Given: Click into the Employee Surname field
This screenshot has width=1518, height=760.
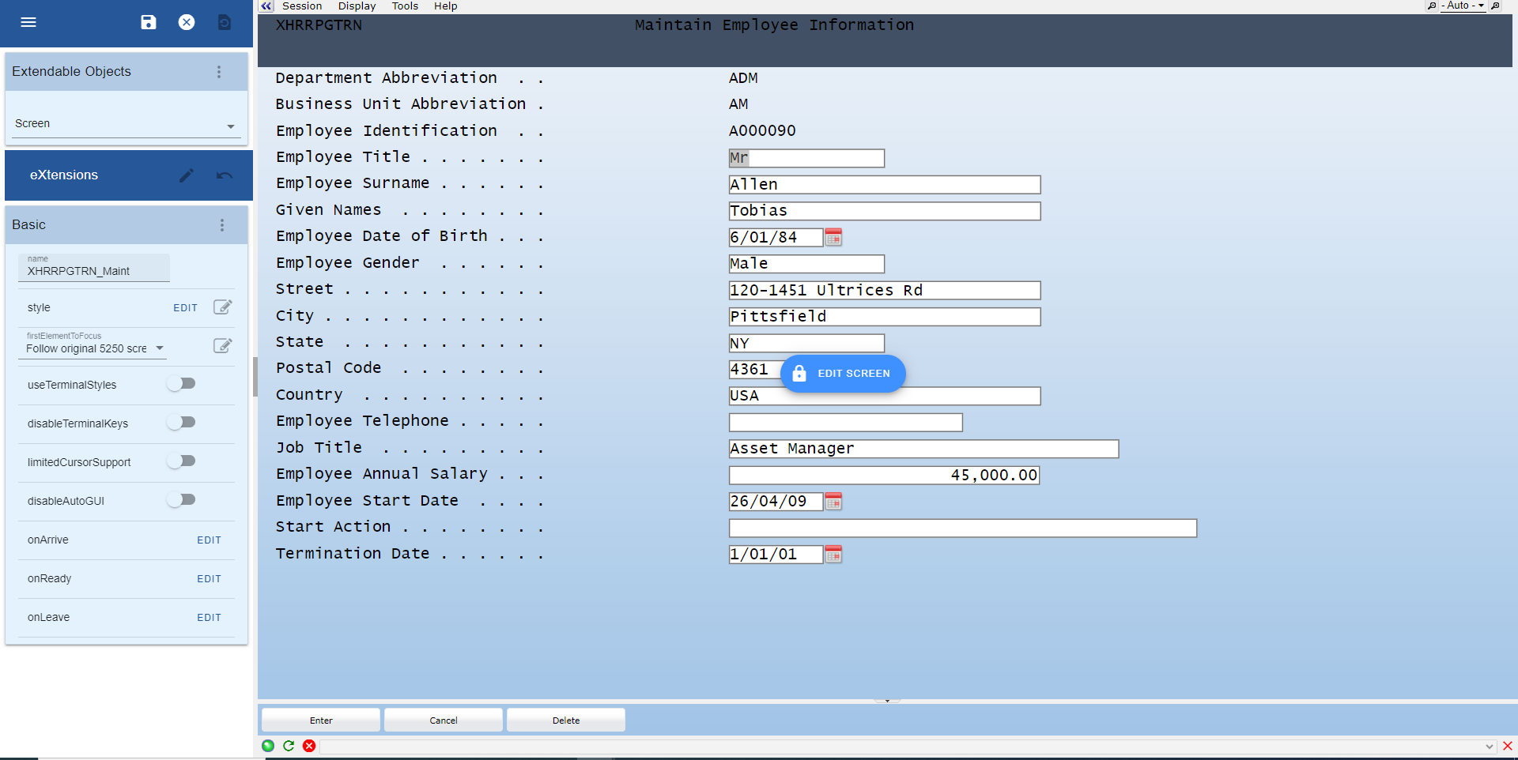Looking at the screenshot, I should [884, 185].
